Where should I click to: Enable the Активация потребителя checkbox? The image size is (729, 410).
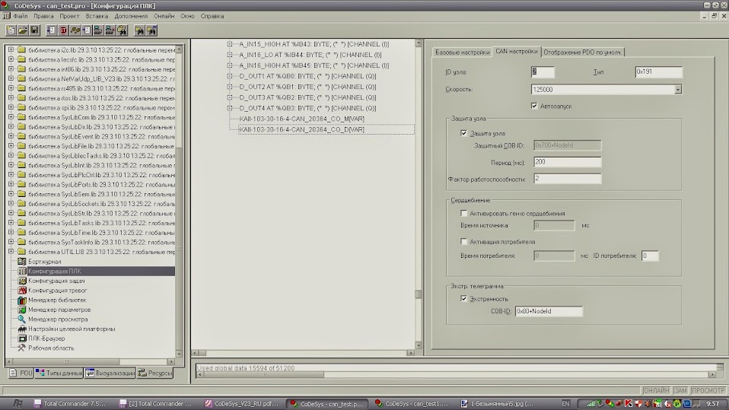(463, 242)
